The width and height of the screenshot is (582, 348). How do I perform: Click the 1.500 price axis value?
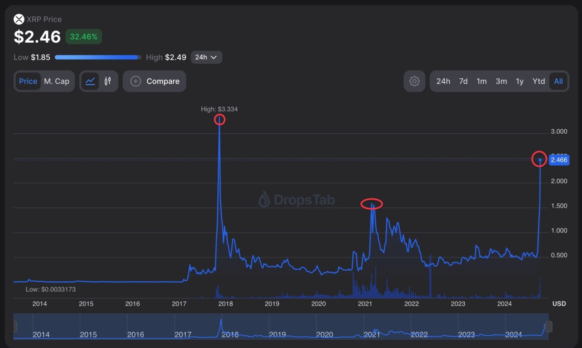pyautogui.click(x=559, y=206)
